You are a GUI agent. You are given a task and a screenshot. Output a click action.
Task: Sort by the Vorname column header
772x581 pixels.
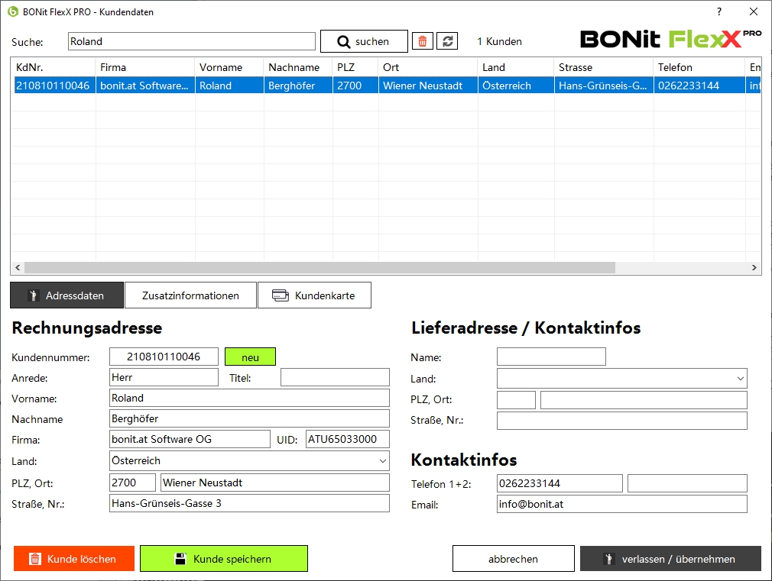tap(229, 67)
